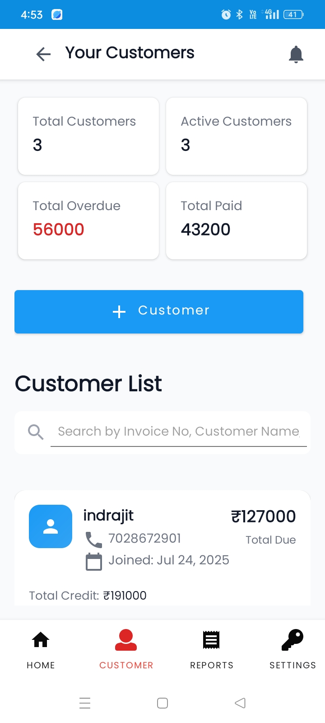Tap the Total Paid 43200 card

[237, 221]
